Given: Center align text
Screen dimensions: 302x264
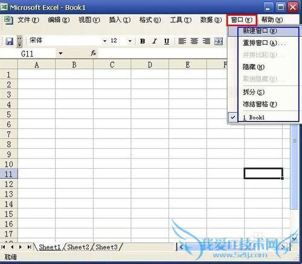Looking at the screenshot, I should (194, 41).
